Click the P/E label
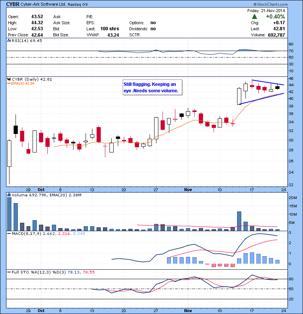The height and width of the screenshot is (314, 303). click(90, 17)
